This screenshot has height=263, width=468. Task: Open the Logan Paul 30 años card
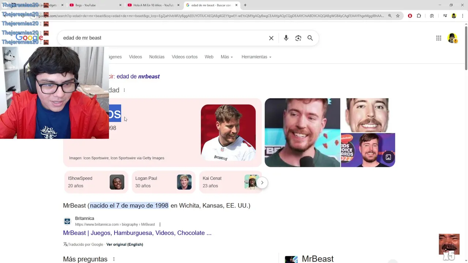pyautogui.click(x=163, y=182)
